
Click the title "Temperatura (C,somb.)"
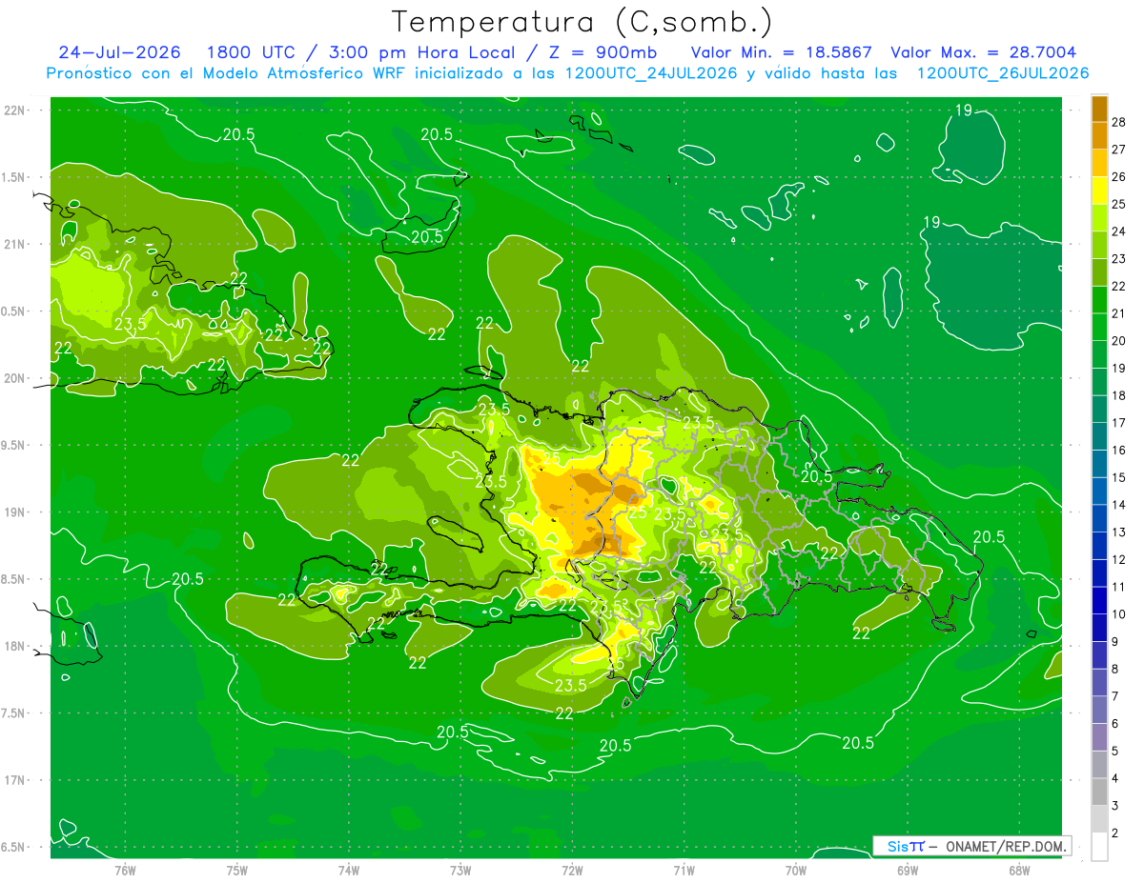click(582, 23)
